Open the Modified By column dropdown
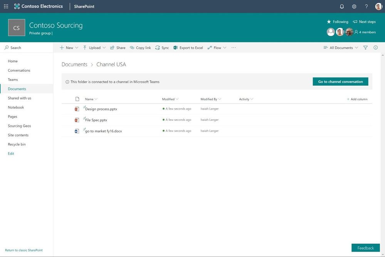This screenshot has width=385, height=257. [x=220, y=99]
